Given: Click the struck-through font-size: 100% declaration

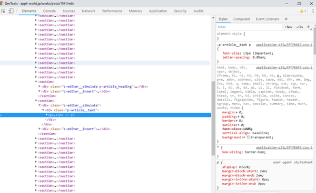Looking at the screenshot, I should pyautogui.click(x=237, y=129).
